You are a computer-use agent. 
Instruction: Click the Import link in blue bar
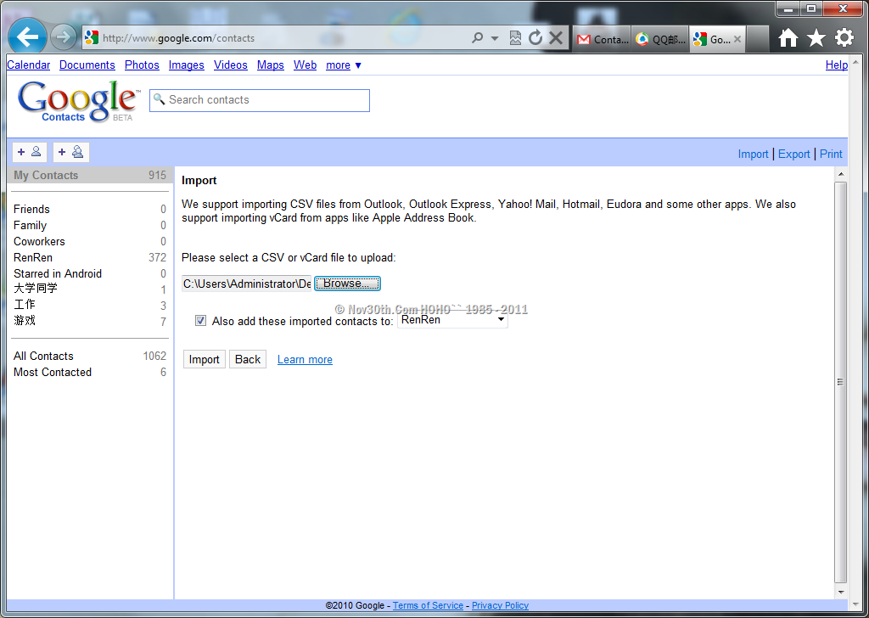tap(753, 154)
